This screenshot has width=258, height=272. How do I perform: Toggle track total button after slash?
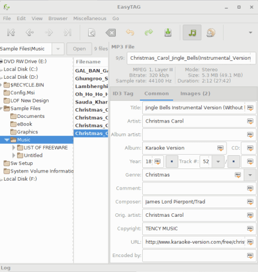[233, 162]
